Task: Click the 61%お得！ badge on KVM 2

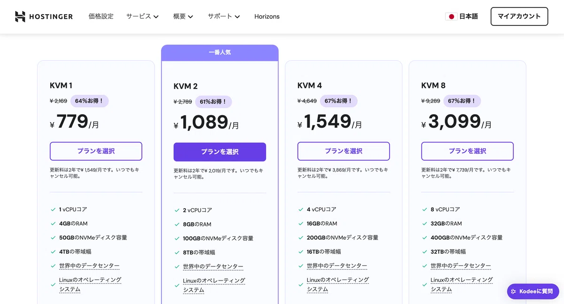Action: (213, 102)
